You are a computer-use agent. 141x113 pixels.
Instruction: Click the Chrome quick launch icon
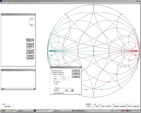click(x=12, y=111)
